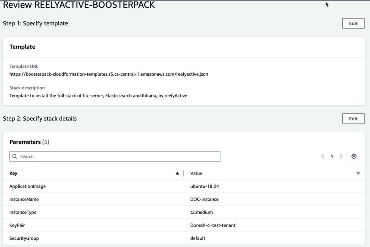The width and height of the screenshot is (370, 247).
Task: Click column divider between Key and Value
Action: pos(184,173)
